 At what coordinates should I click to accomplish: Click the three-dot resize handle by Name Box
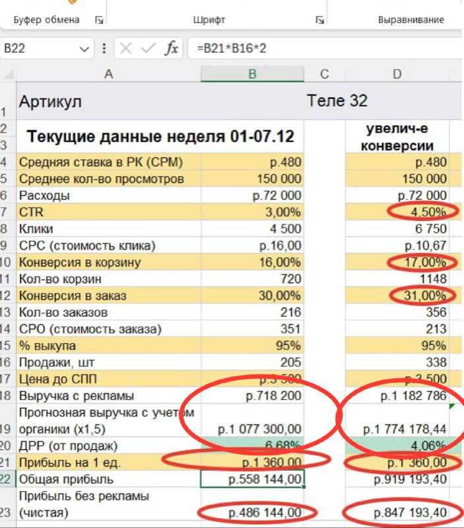click(104, 49)
